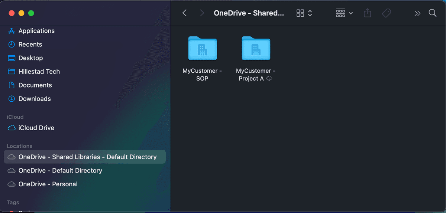Screen dimensions: 446x213
Task: Click the cloud download icon beside Project A
Action: tap(269, 78)
